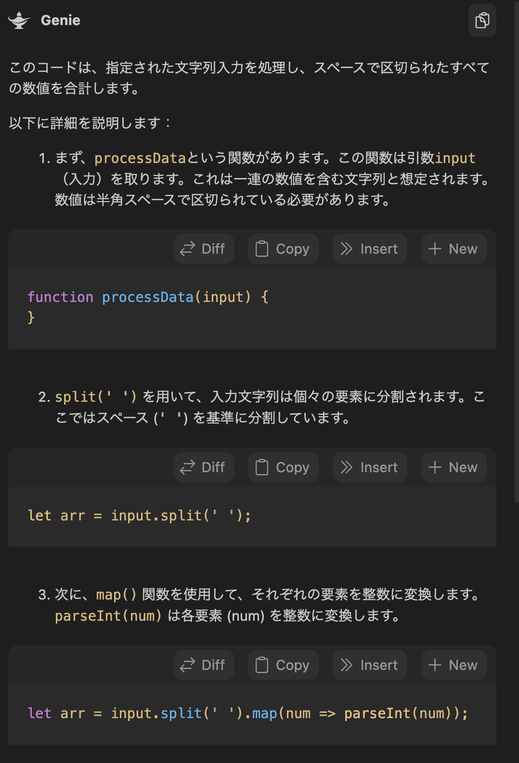519x763 pixels.
Task: Click the Genie lamp logo icon
Action: [19, 20]
